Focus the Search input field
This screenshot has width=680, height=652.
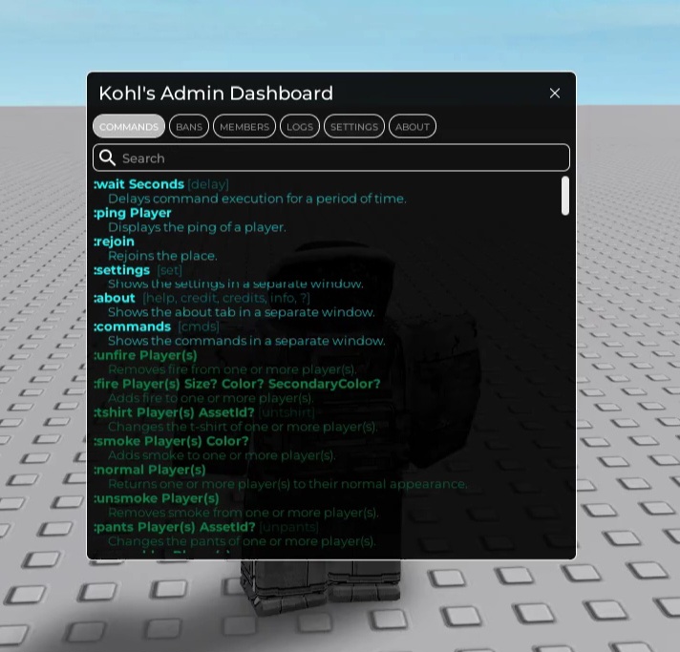tap(331, 158)
